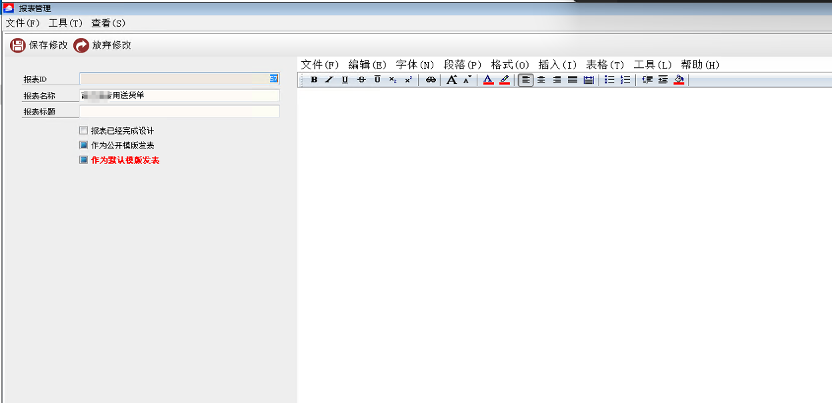The height and width of the screenshot is (403, 832).
Task: Click the 报表名称 input field
Action: [179, 95]
